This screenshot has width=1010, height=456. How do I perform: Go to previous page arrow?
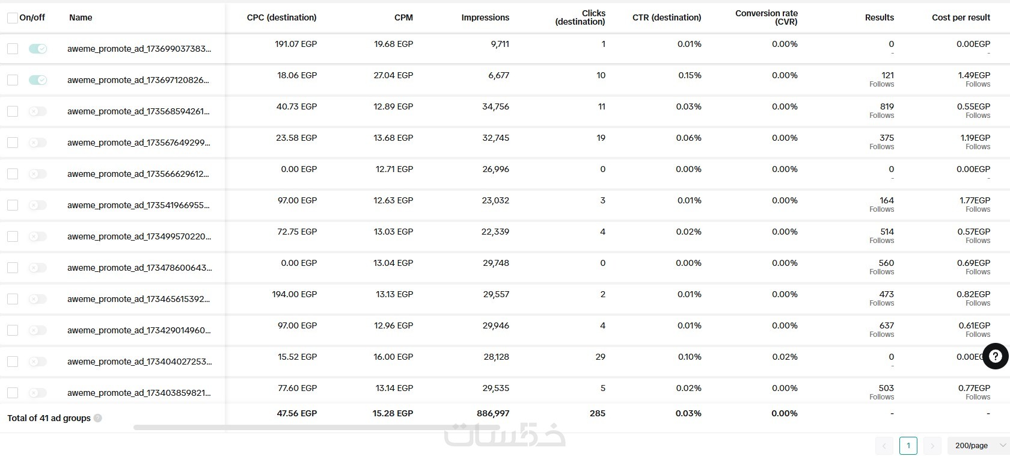point(884,446)
